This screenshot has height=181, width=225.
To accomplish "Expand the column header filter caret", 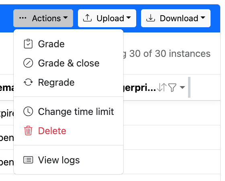I will point(182,87).
